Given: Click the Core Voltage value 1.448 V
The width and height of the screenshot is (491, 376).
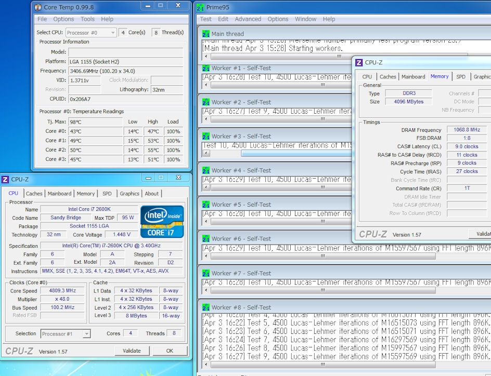Looking at the screenshot, I should [x=122, y=234].
